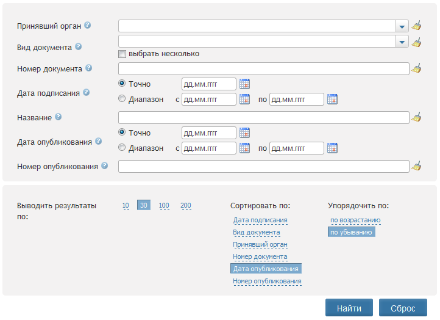The image size is (440, 320).
Task: Expand the Вид документа dropdown
Action: pyautogui.click(x=402, y=42)
